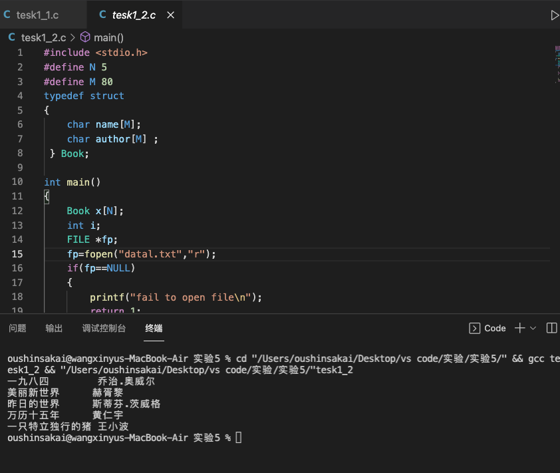This screenshot has width=560, height=473.
Task: Click the C file icon on tesk1_1.c tab
Action: (x=7, y=15)
